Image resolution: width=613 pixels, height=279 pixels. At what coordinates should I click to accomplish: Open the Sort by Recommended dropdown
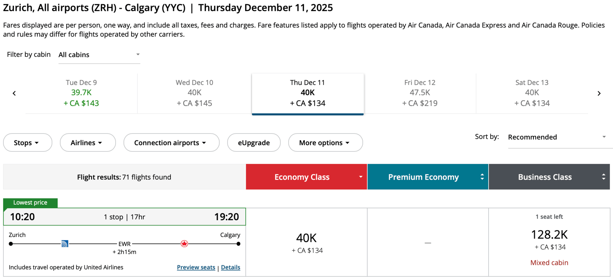[557, 137]
